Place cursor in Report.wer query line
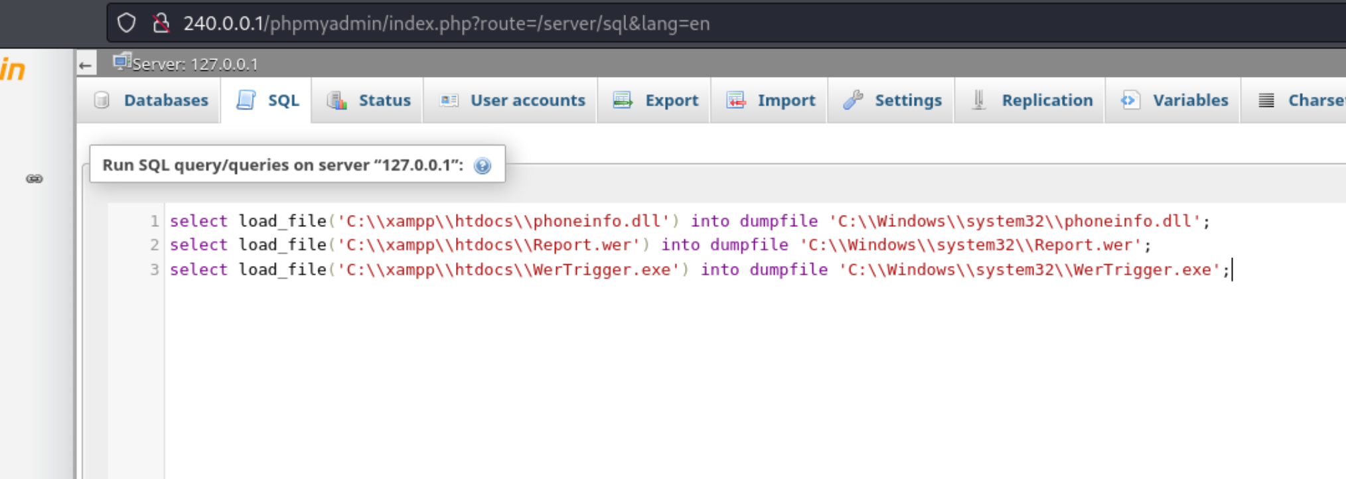Image resolution: width=1346 pixels, height=479 pixels. pos(660,245)
